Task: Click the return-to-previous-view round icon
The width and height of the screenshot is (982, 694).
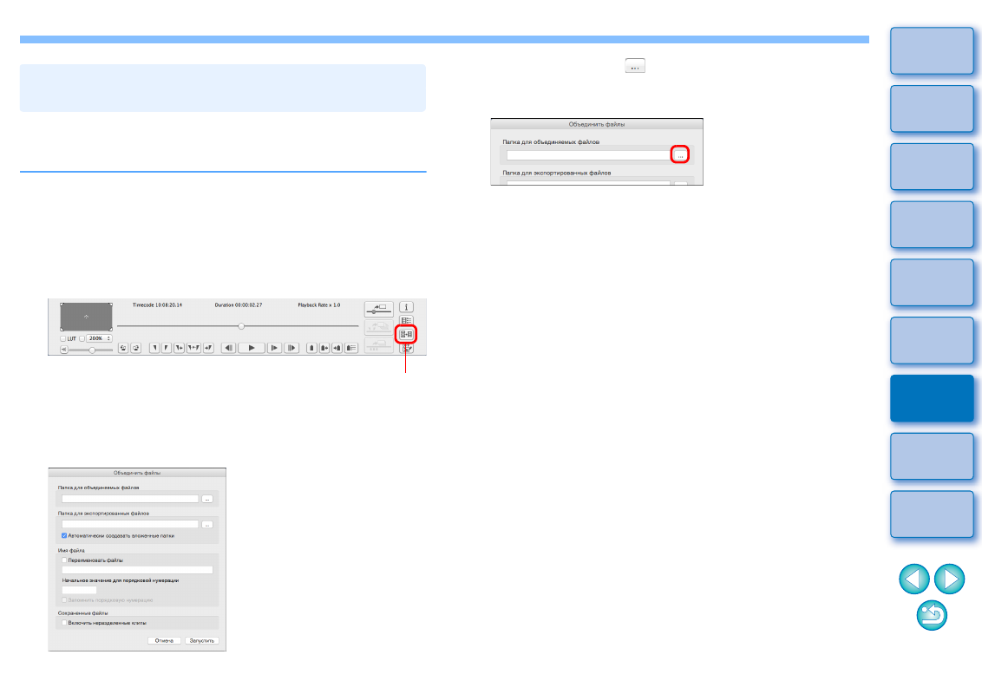Action: pyautogui.click(x=932, y=615)
